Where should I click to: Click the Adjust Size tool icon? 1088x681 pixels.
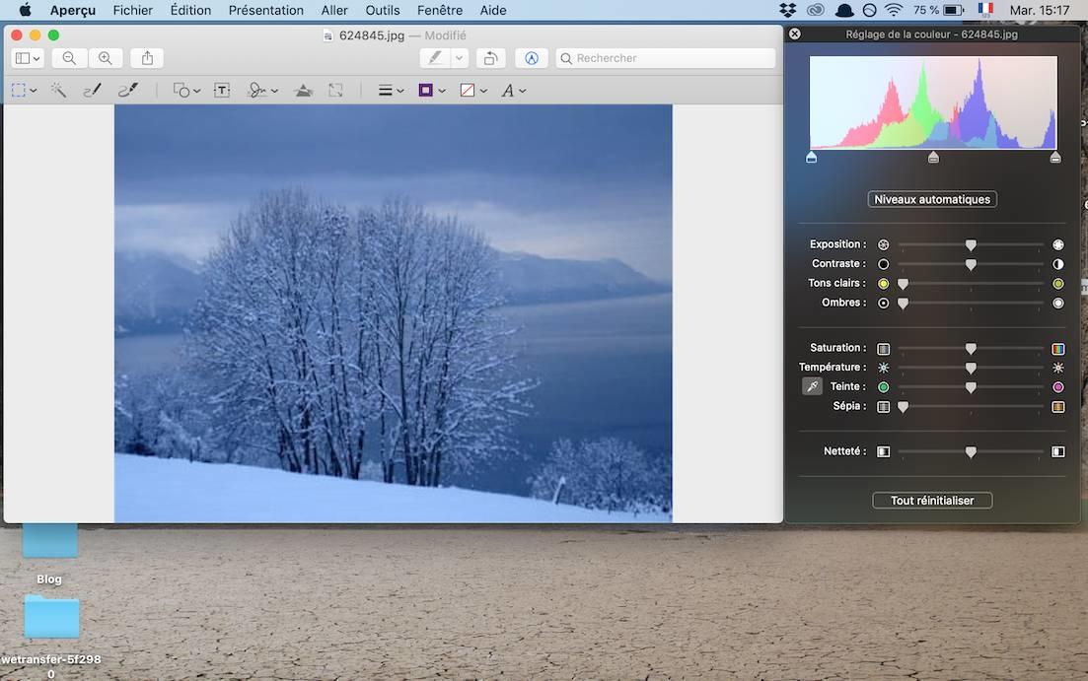click(x=335, y=90)
